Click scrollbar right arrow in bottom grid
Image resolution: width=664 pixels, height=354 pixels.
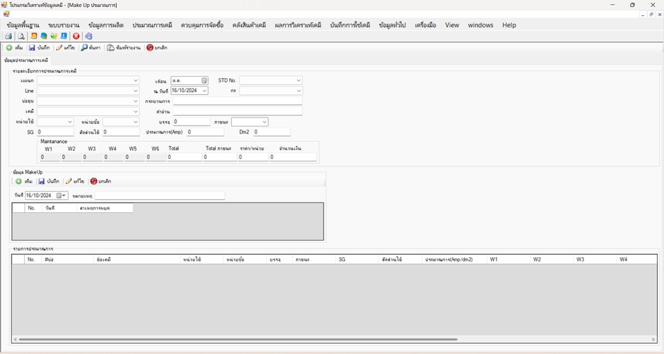(x=654, y=339)
